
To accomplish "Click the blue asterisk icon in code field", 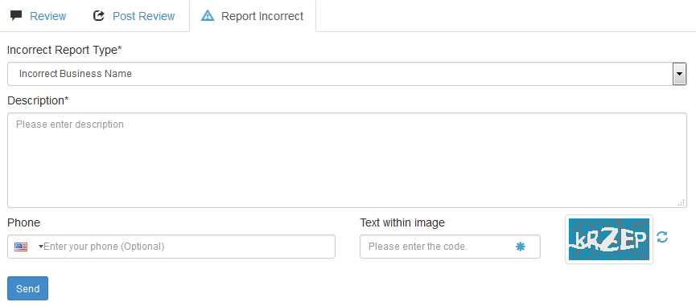I will tap(521, 247).
